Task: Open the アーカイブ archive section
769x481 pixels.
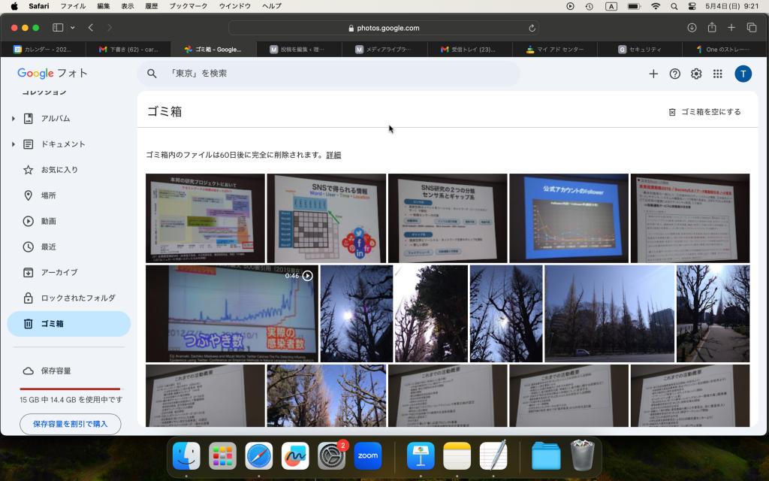Action: [68, 272]
